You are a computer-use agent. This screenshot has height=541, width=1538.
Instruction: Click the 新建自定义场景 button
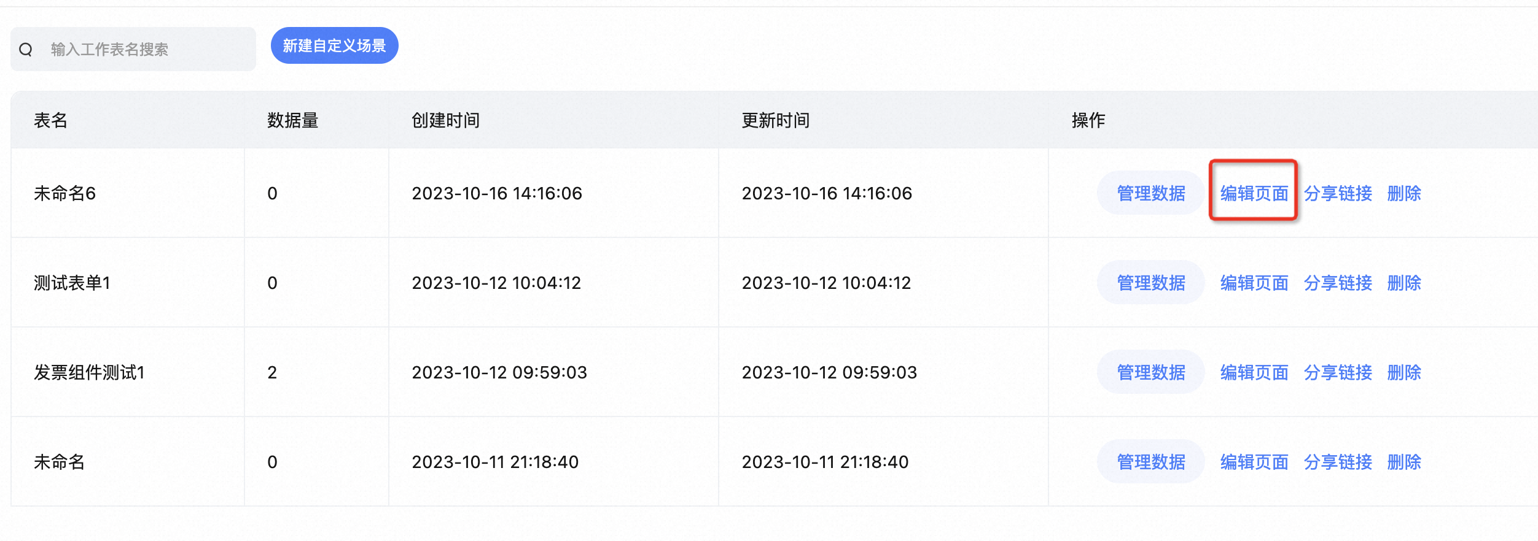[334, 45]
